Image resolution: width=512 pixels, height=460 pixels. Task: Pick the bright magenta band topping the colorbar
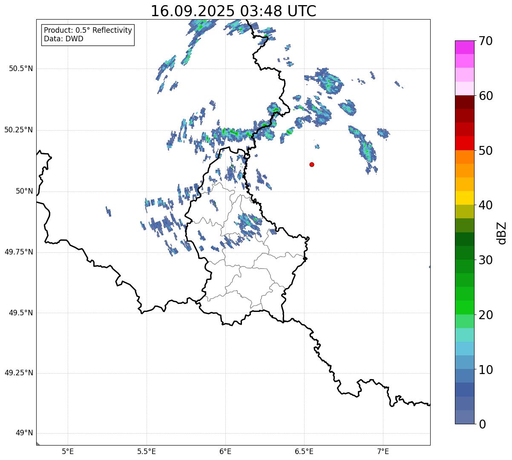(465, 47)
